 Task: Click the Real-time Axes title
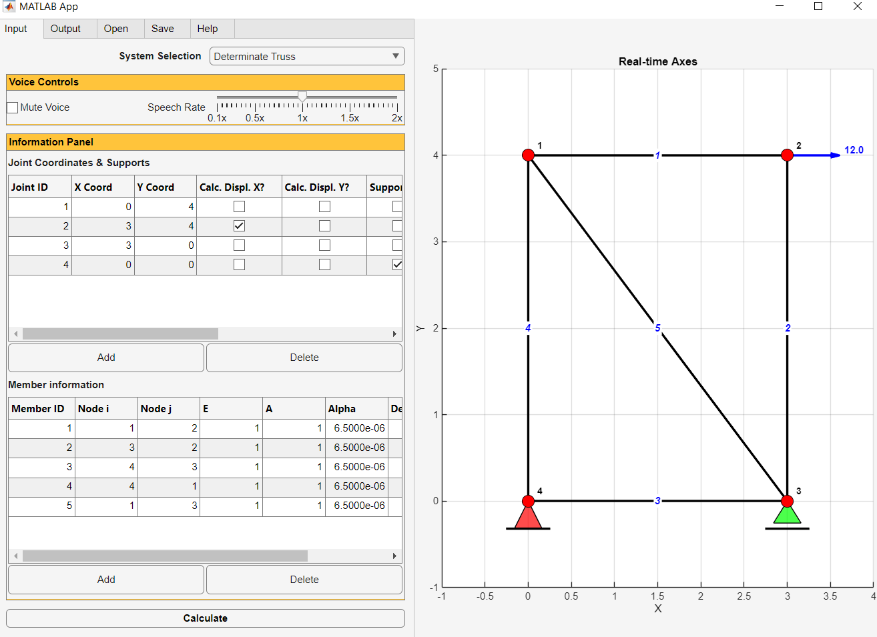[x=657, y=61]
